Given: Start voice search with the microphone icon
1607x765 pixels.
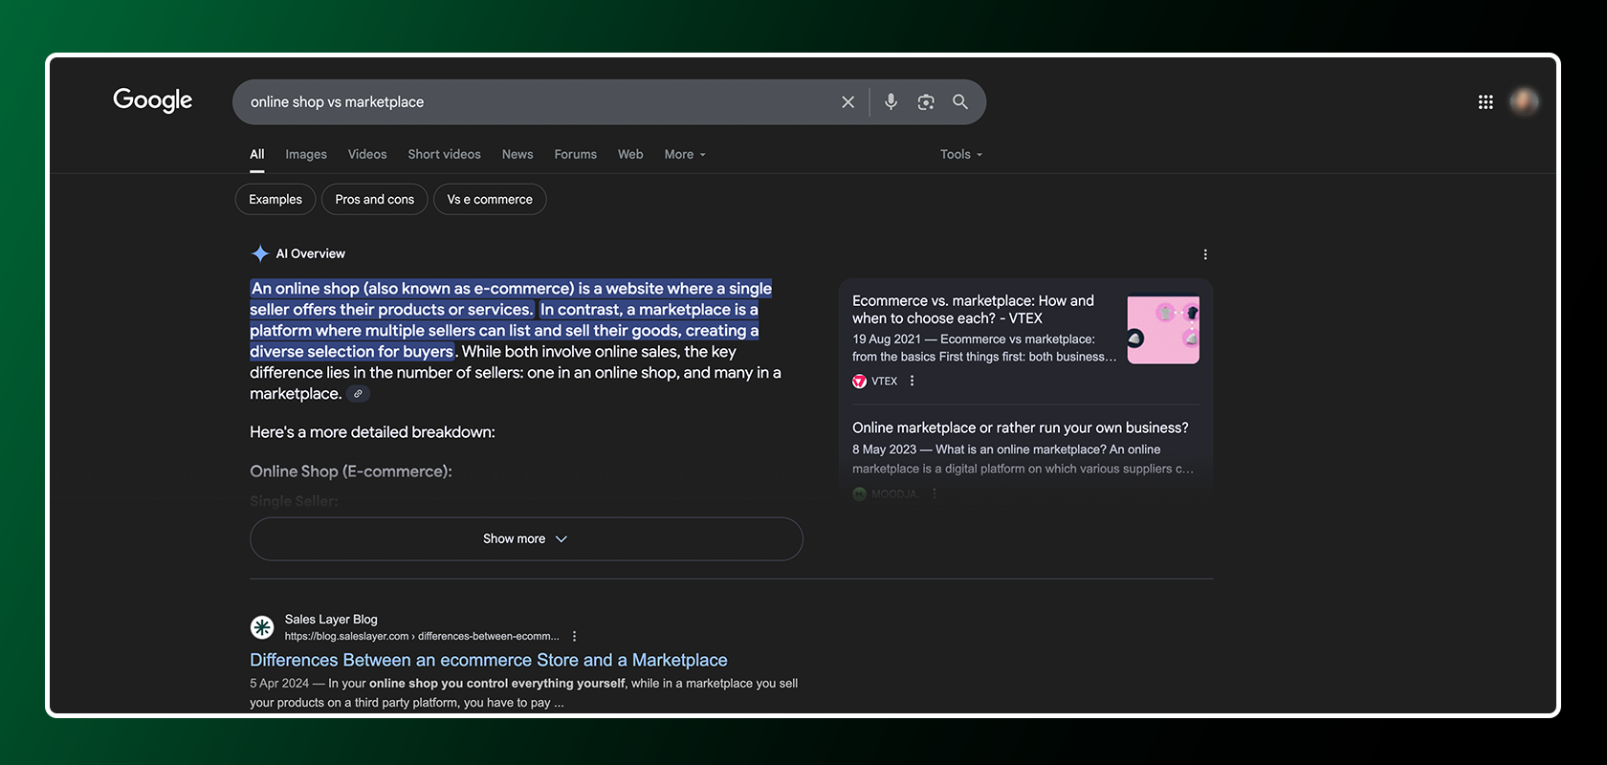Looking at the screenshot, I should (x=891, y=101).
